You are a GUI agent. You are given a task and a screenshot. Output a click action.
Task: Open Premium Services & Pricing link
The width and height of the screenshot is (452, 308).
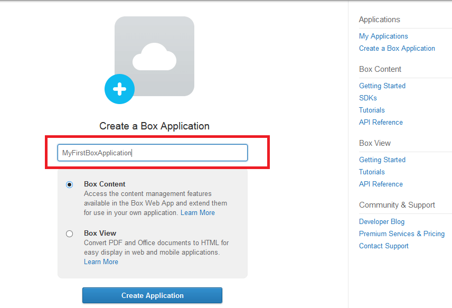tap(402, 234)
